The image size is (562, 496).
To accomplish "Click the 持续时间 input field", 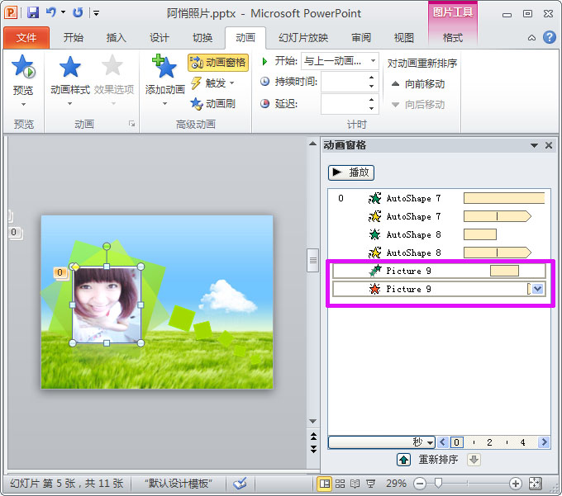I will point(343,82).
